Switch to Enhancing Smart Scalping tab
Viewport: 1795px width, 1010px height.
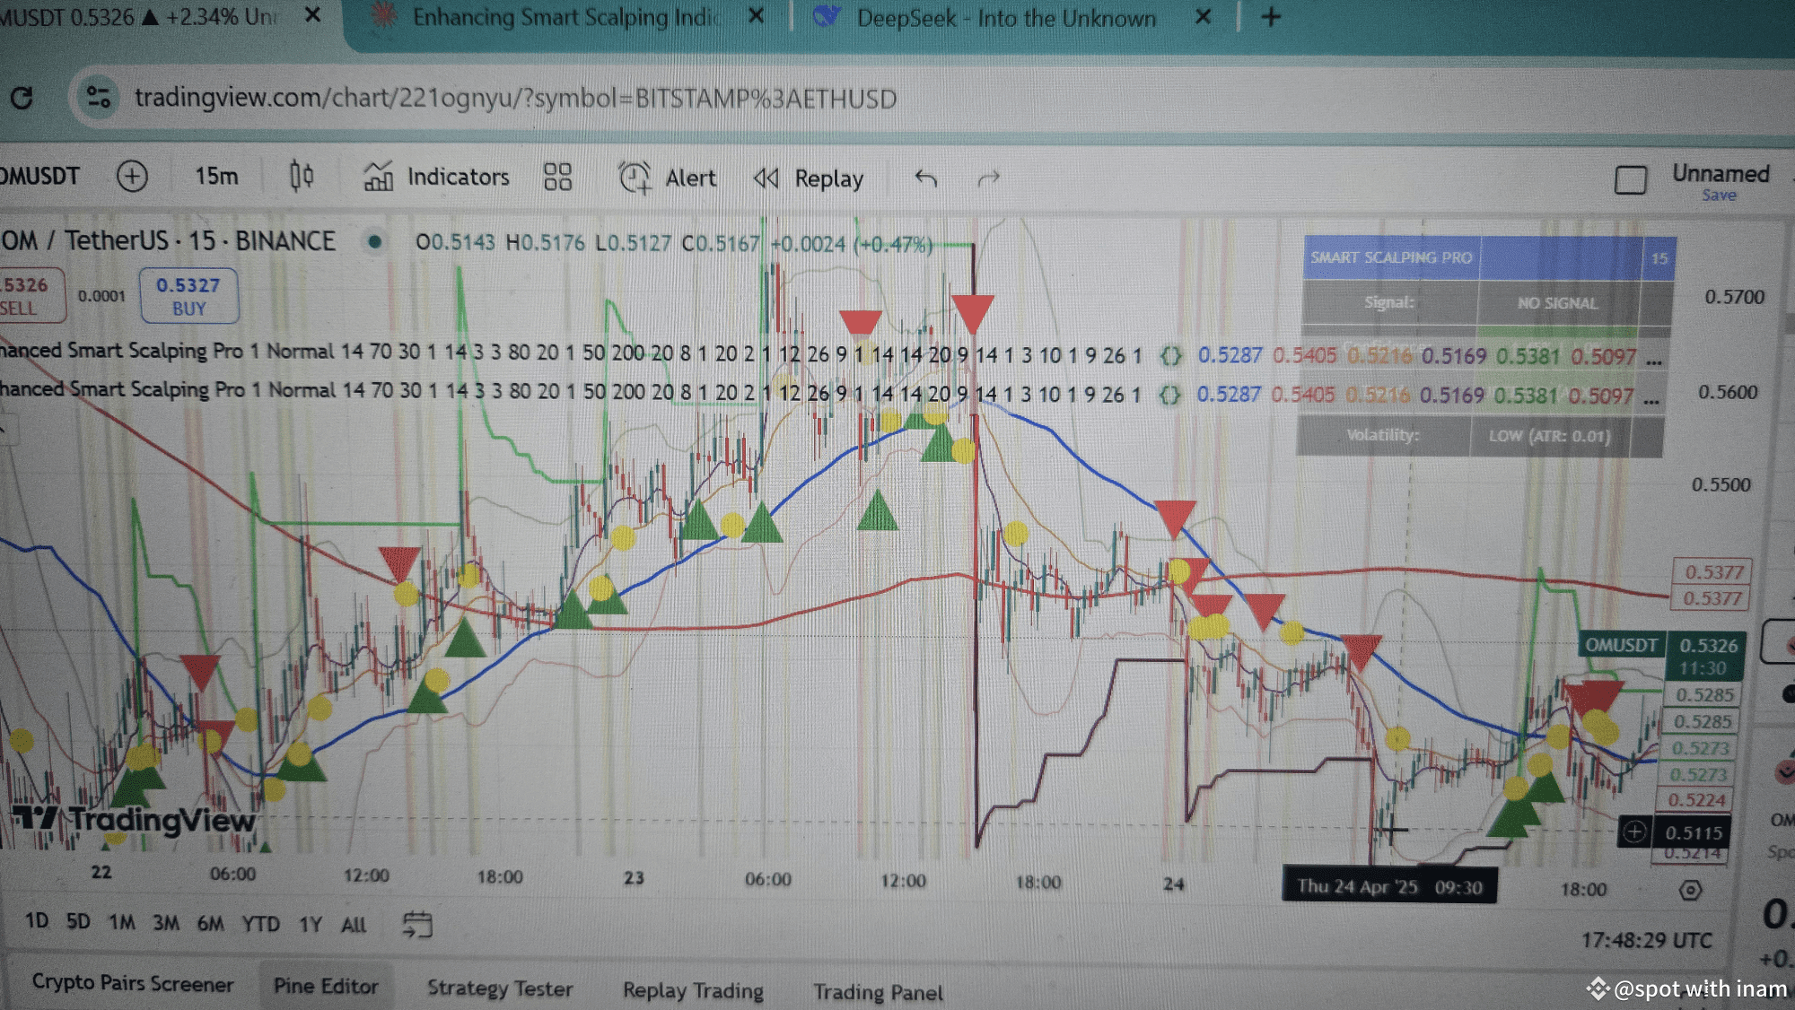565,17
